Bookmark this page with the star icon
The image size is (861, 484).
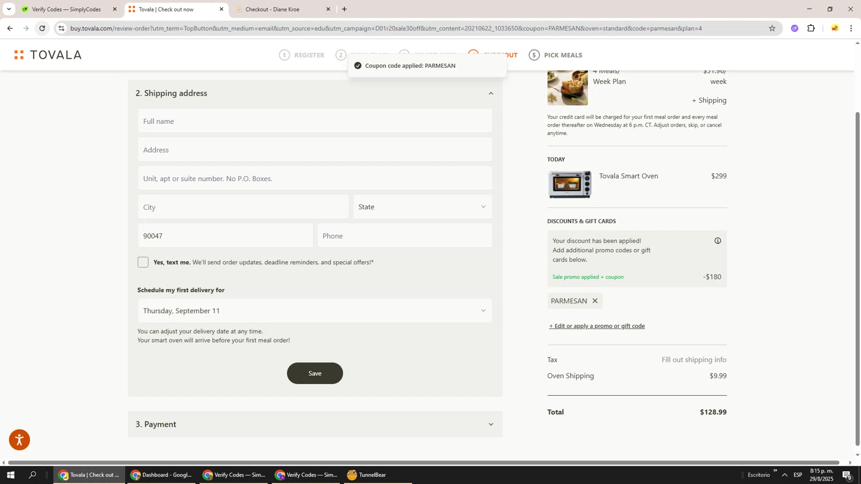point(772,28)
